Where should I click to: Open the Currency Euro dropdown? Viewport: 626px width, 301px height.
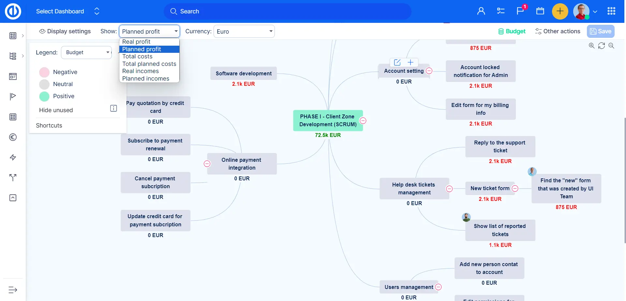244,31
